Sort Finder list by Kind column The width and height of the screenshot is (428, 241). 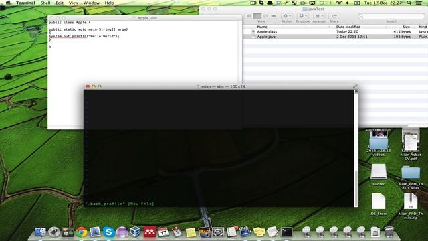point(422,27)
